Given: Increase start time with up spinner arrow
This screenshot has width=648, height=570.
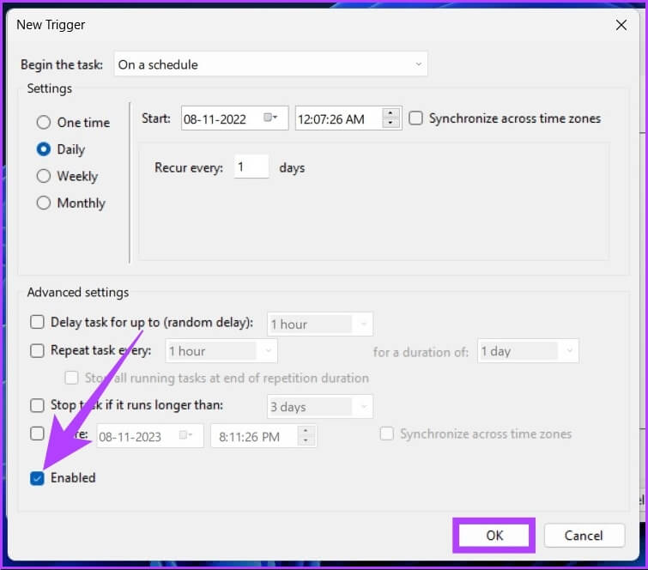Looking at the screenshot, I should coord(391,112).
